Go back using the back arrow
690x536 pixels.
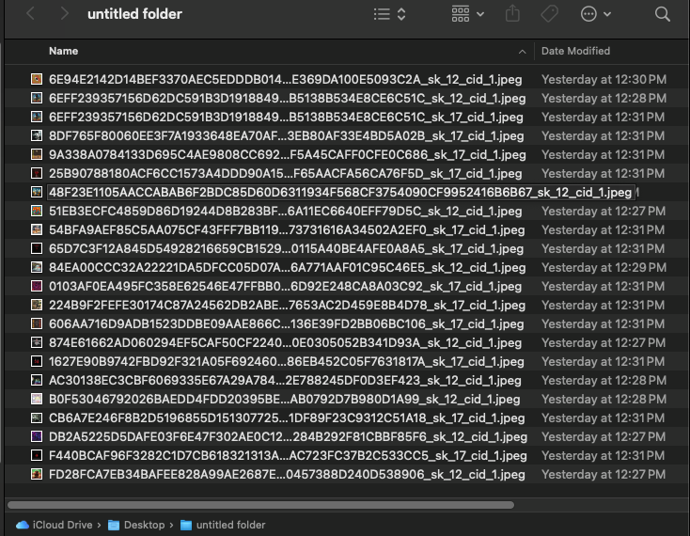tap(30, 14)
